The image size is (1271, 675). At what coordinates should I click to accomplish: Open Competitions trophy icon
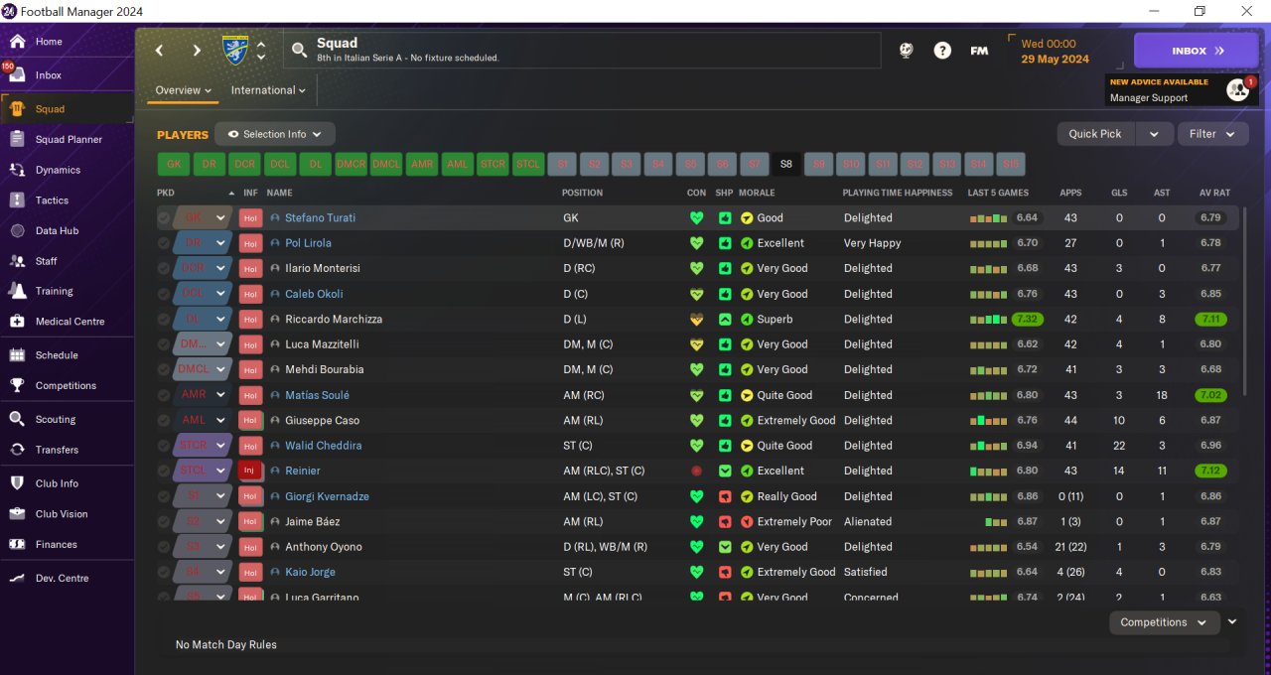[18, 385]
